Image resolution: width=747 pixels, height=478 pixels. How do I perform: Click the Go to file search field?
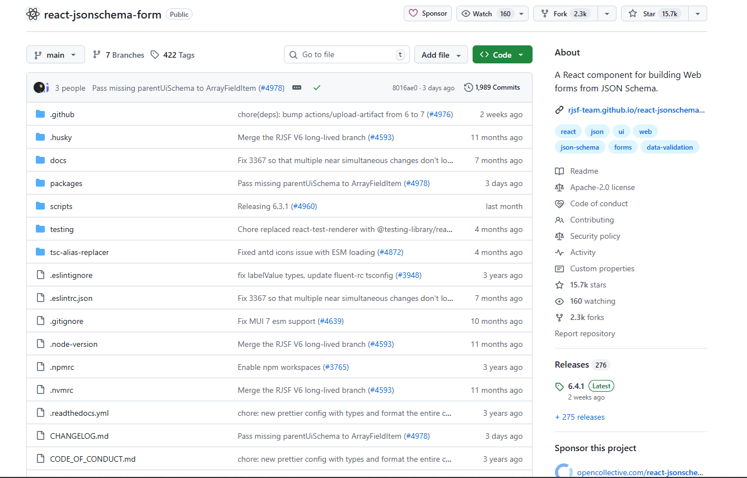[346, 55]
